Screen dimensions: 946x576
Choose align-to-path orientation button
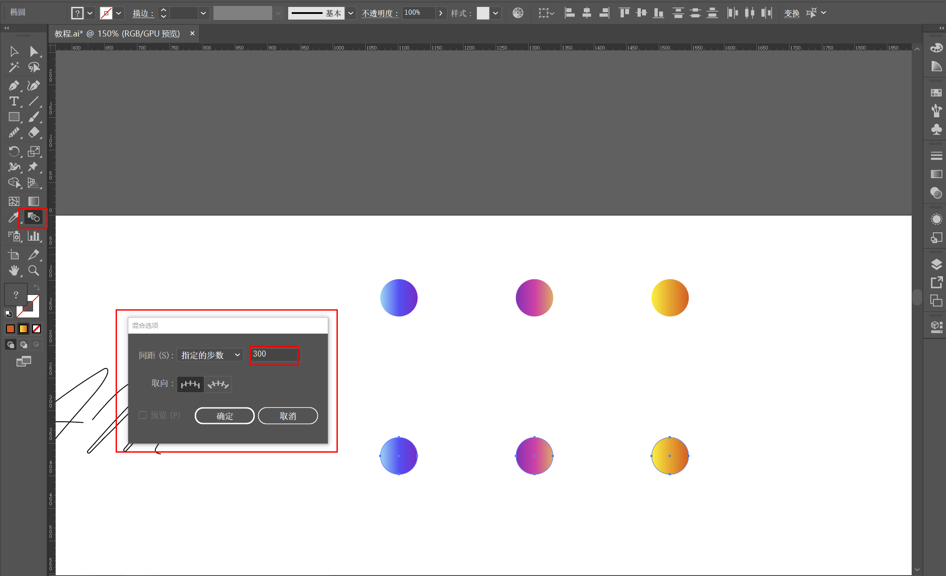pos(218,384)
